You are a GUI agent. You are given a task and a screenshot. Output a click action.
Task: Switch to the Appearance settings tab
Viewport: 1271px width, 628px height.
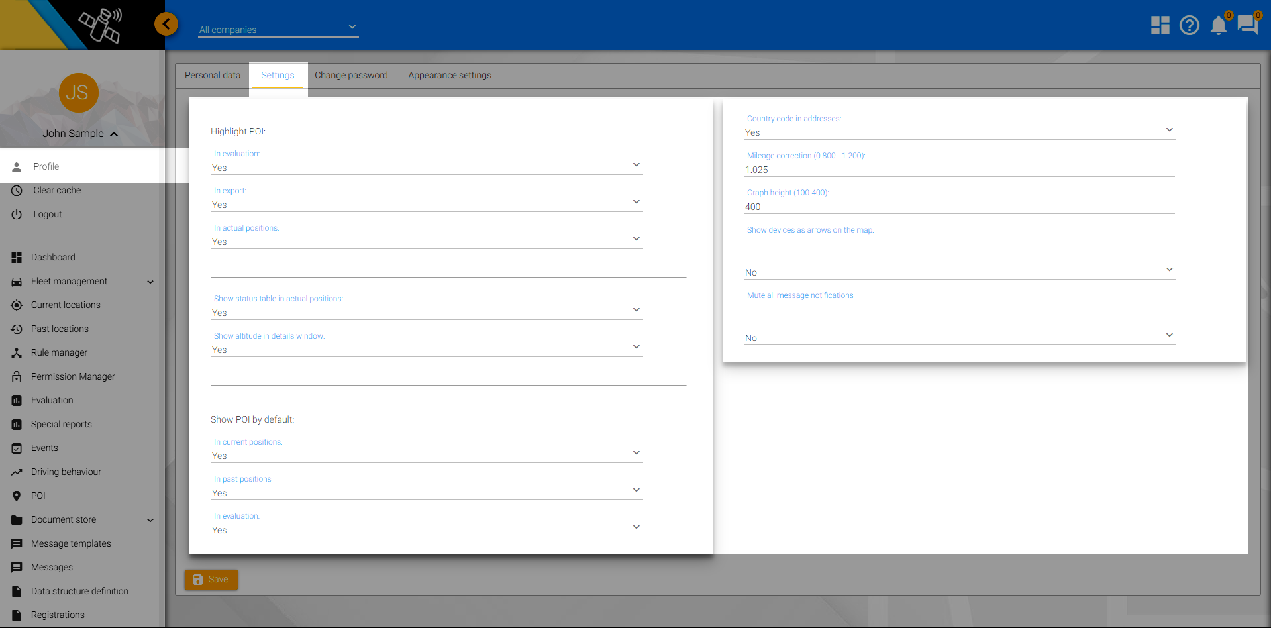pos(450,76)
